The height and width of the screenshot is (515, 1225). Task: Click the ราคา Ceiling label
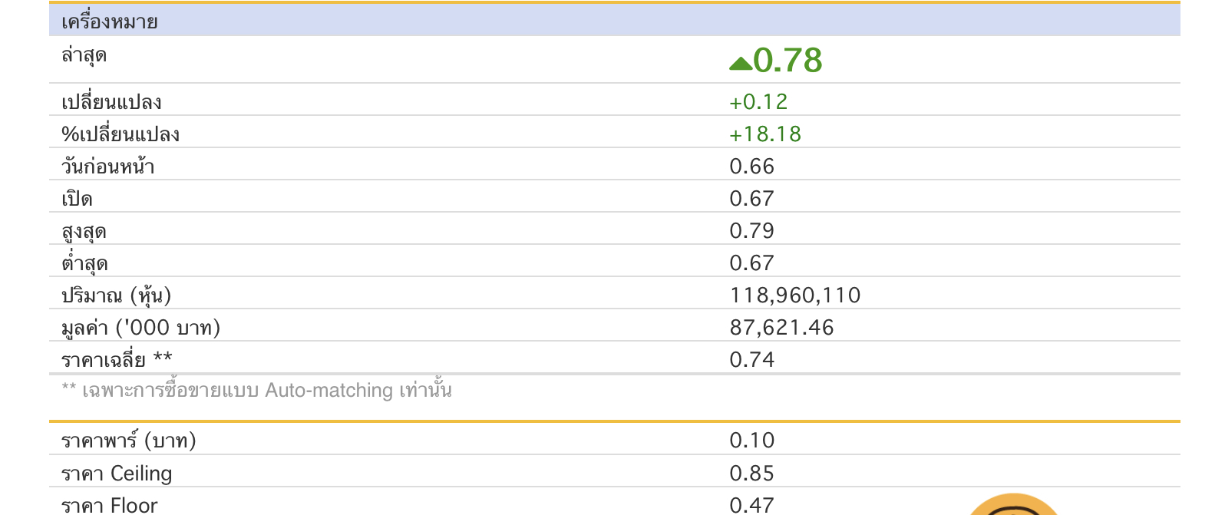pyautogui.click(x=117, y=474)
